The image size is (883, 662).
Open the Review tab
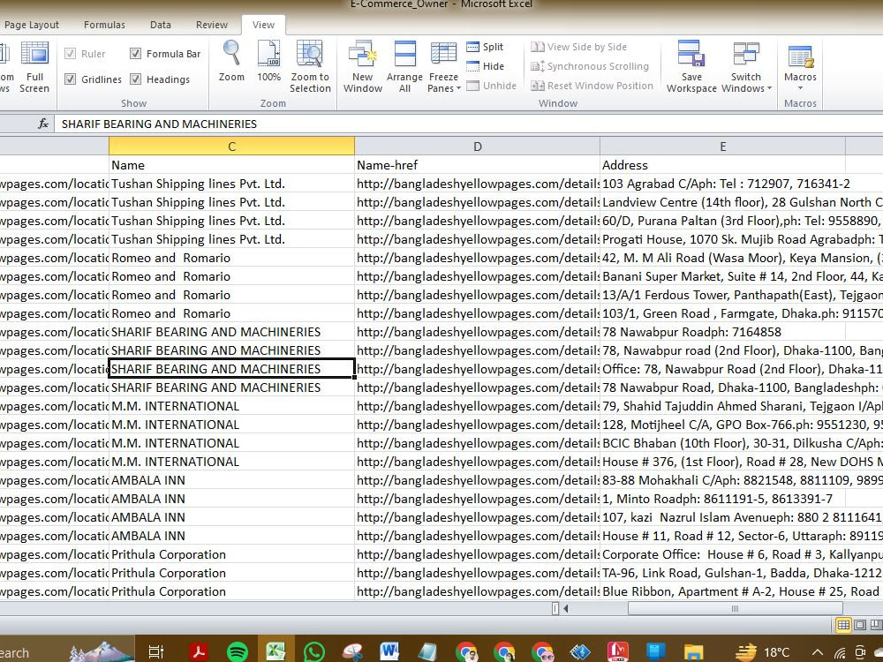tap(212, 25)
